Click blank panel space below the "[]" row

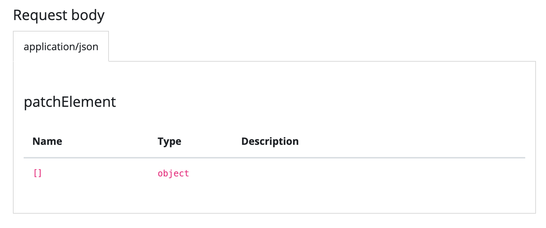pos(274,197)
